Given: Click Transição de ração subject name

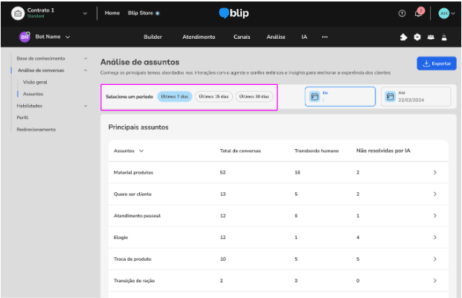Looking at the screenshot, I should (x=134, y=281).
